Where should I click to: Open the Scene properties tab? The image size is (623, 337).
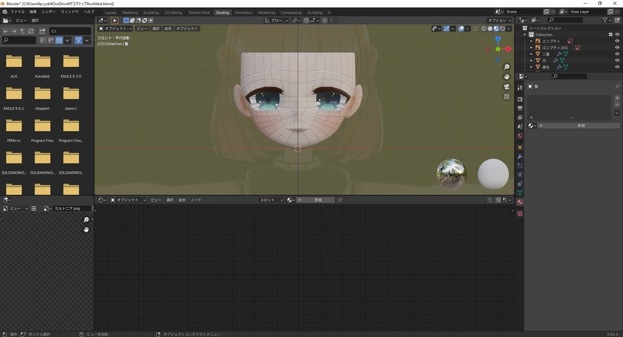[520, 127]
